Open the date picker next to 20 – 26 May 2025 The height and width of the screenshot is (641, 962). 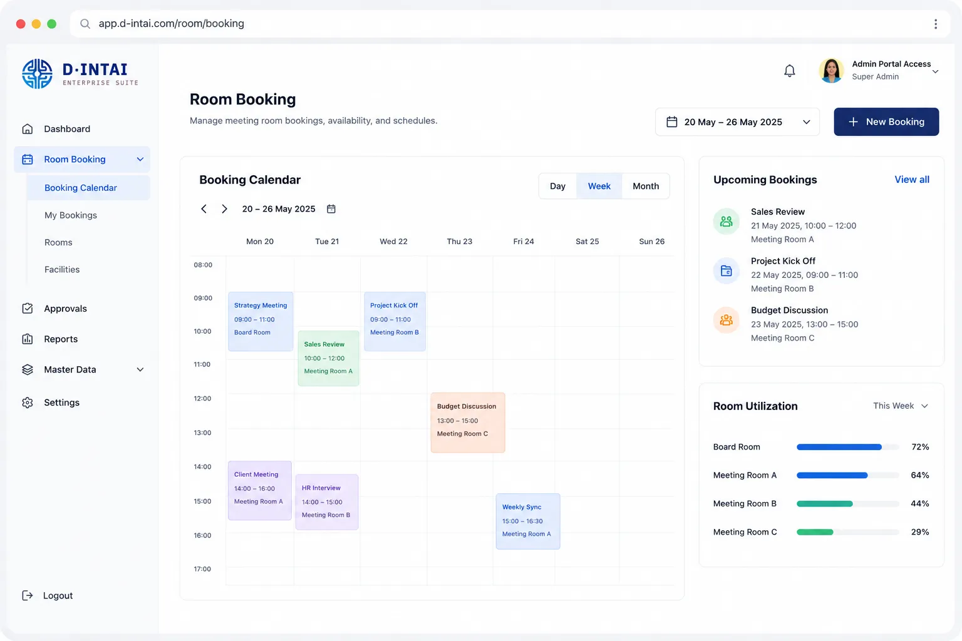[x=331, y=209]
